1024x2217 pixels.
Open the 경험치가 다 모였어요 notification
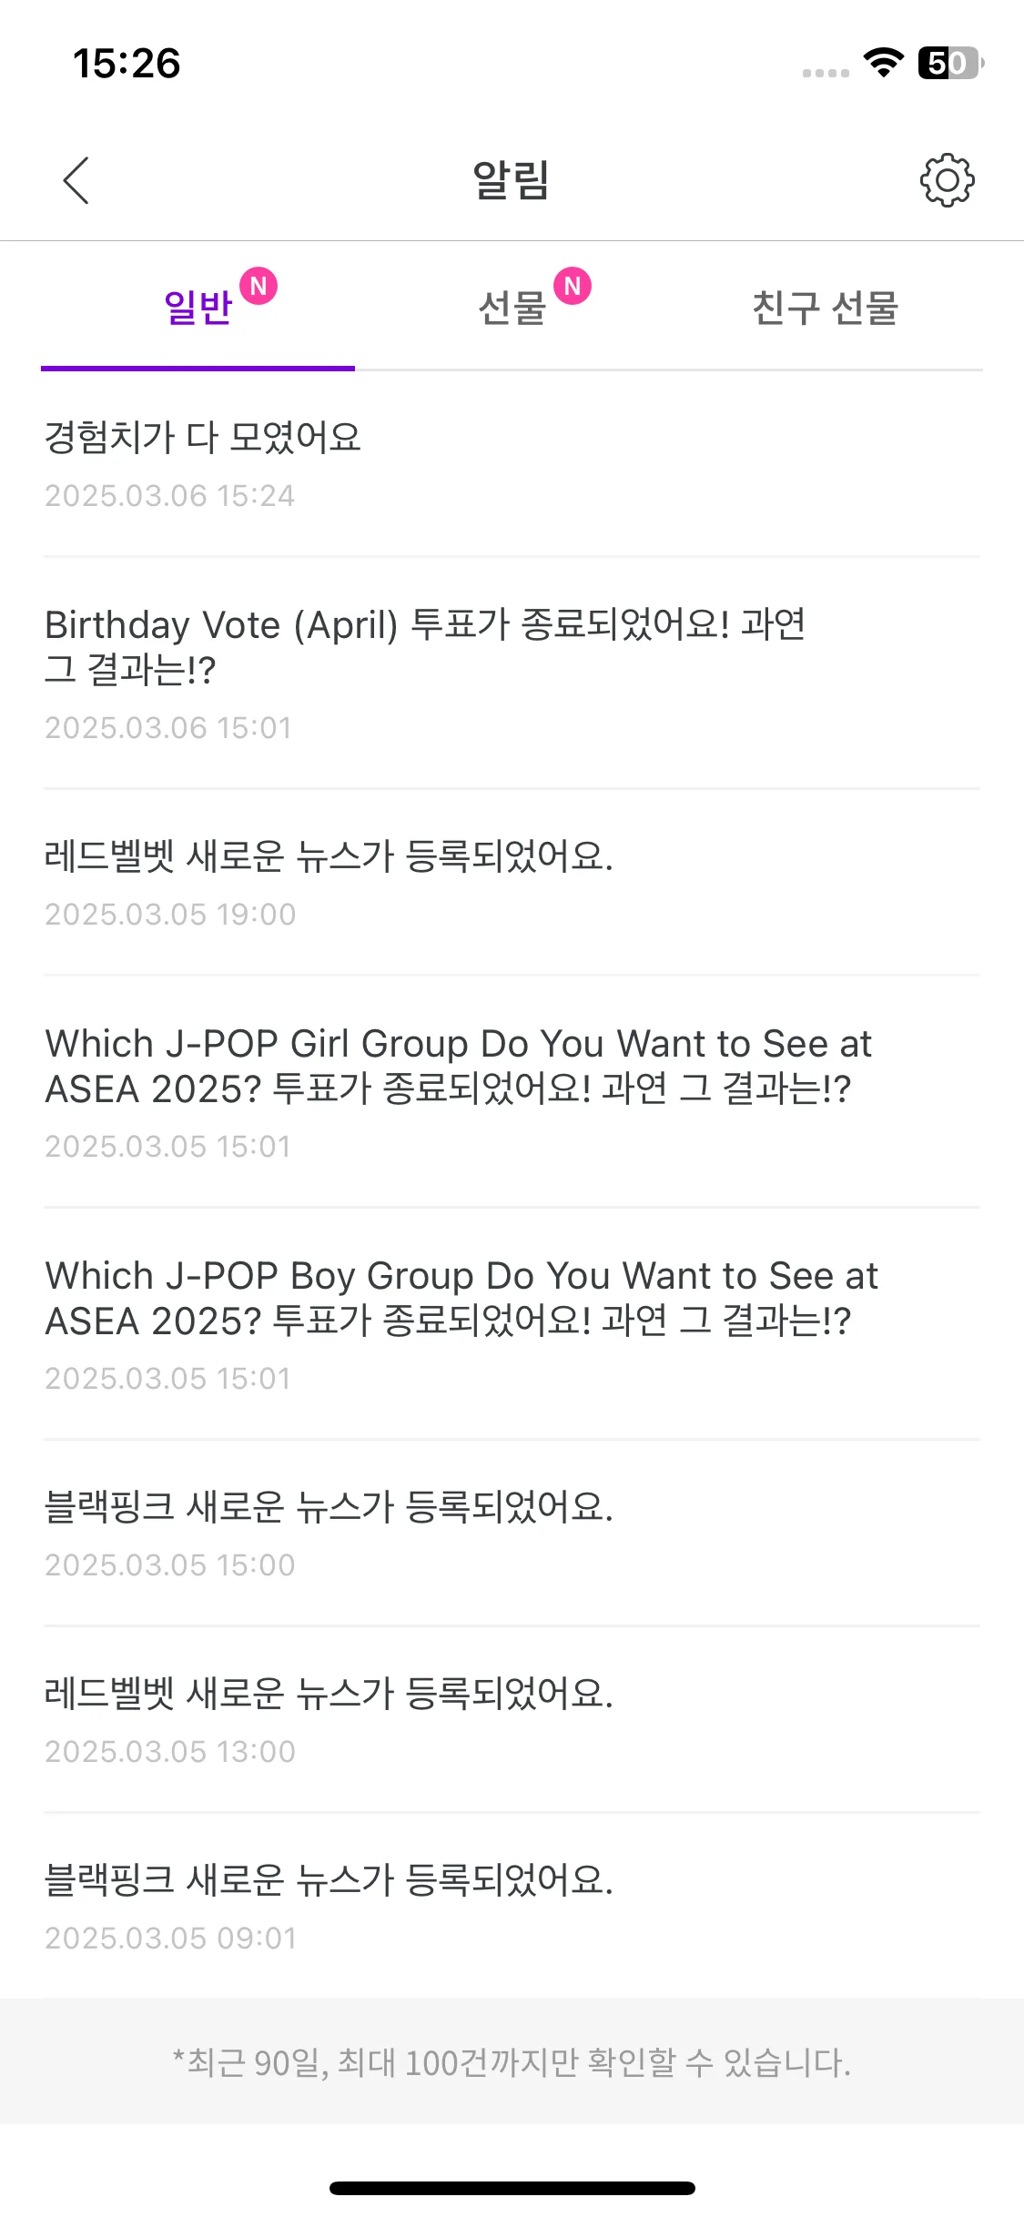click(x=512, y=465)
